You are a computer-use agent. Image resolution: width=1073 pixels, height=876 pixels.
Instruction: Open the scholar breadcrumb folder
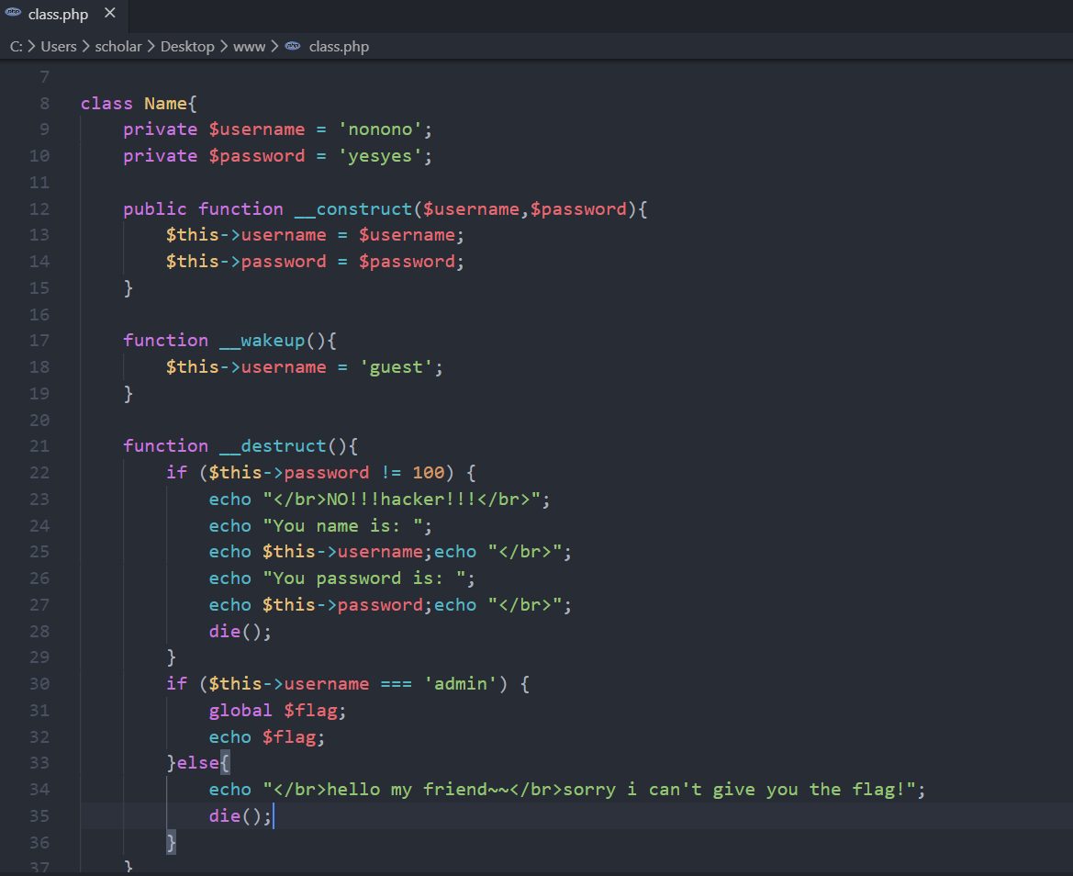tap(118, 47)
